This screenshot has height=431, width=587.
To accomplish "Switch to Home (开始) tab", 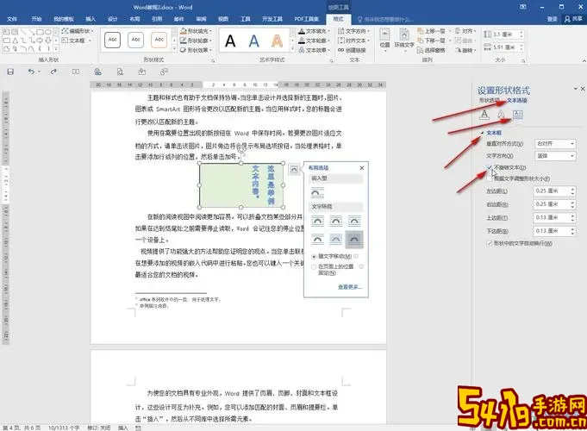I will click(36, 19).
